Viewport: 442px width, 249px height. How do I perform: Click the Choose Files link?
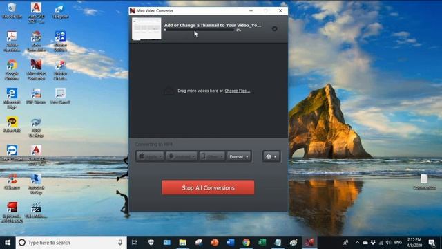click(237, 91)
